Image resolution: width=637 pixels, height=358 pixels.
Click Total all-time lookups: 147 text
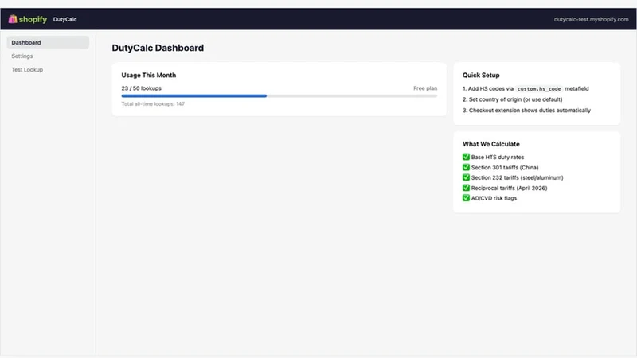click(153, 104)
